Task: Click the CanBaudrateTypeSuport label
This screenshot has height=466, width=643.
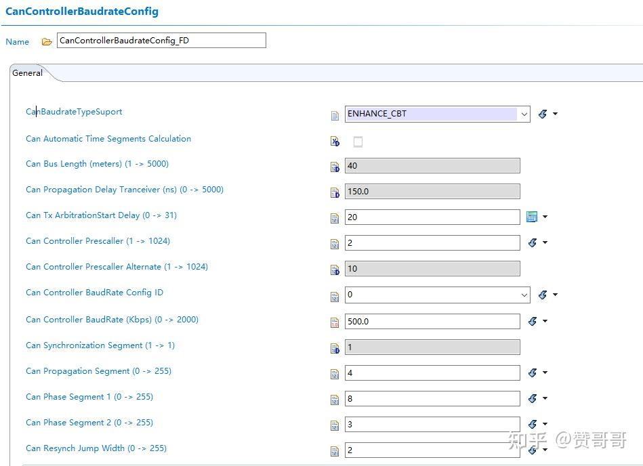Action: coord(74,112)
